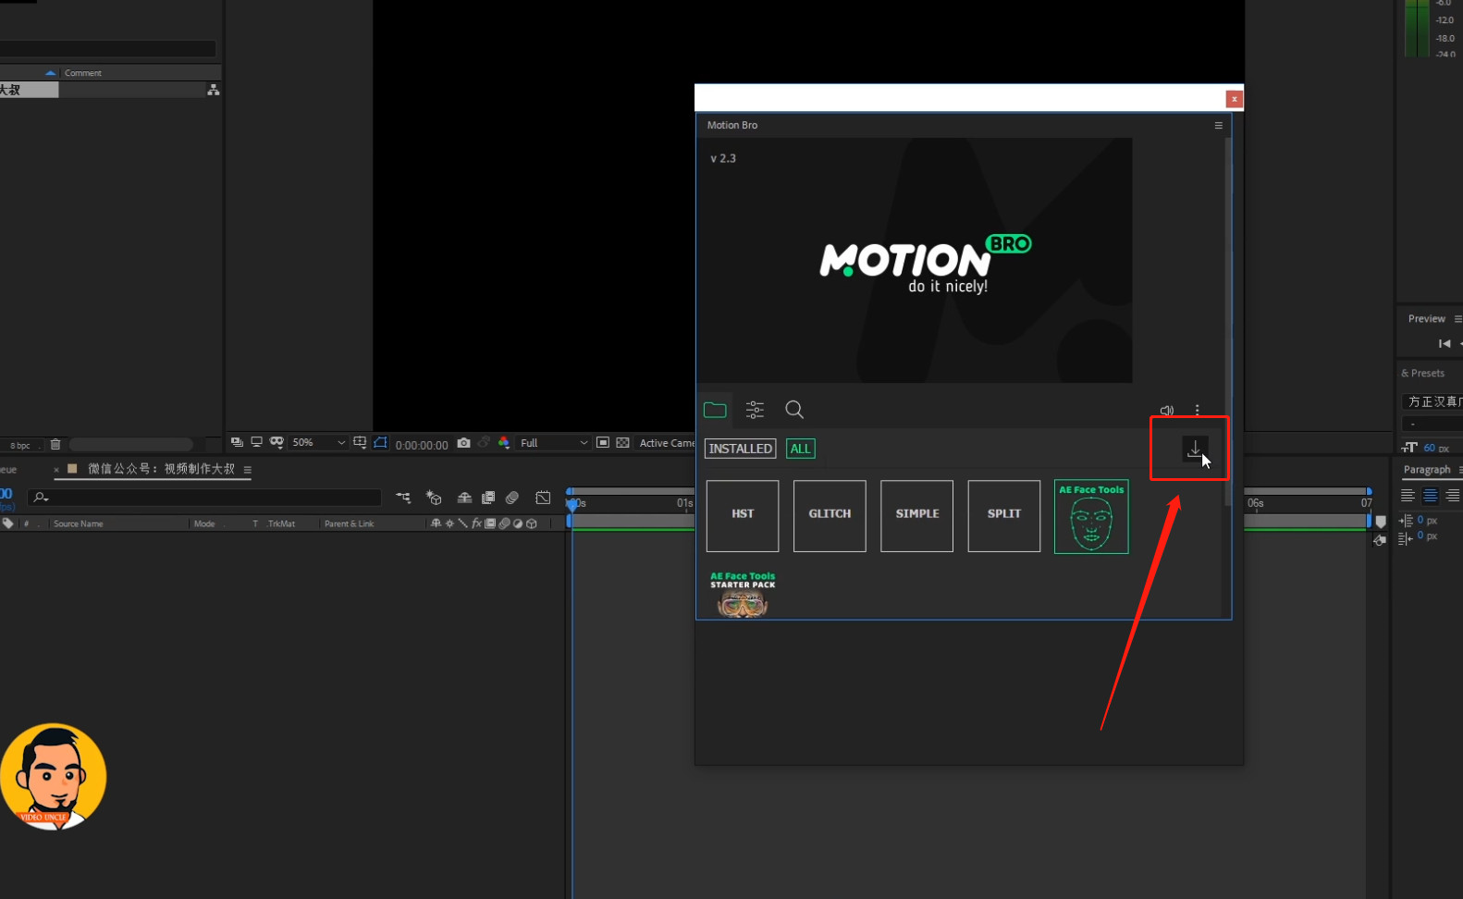Viewport: 1463px width, 899px height.
Task: Click the Motion Bro logo banner
Action: 915,261
